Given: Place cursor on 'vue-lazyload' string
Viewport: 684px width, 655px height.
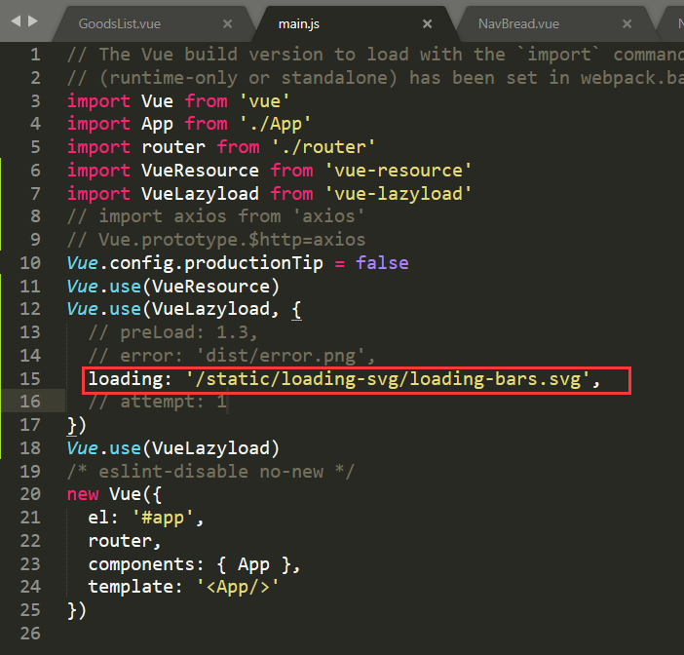Looking at the screenshot, I should (x=399, y=193).
